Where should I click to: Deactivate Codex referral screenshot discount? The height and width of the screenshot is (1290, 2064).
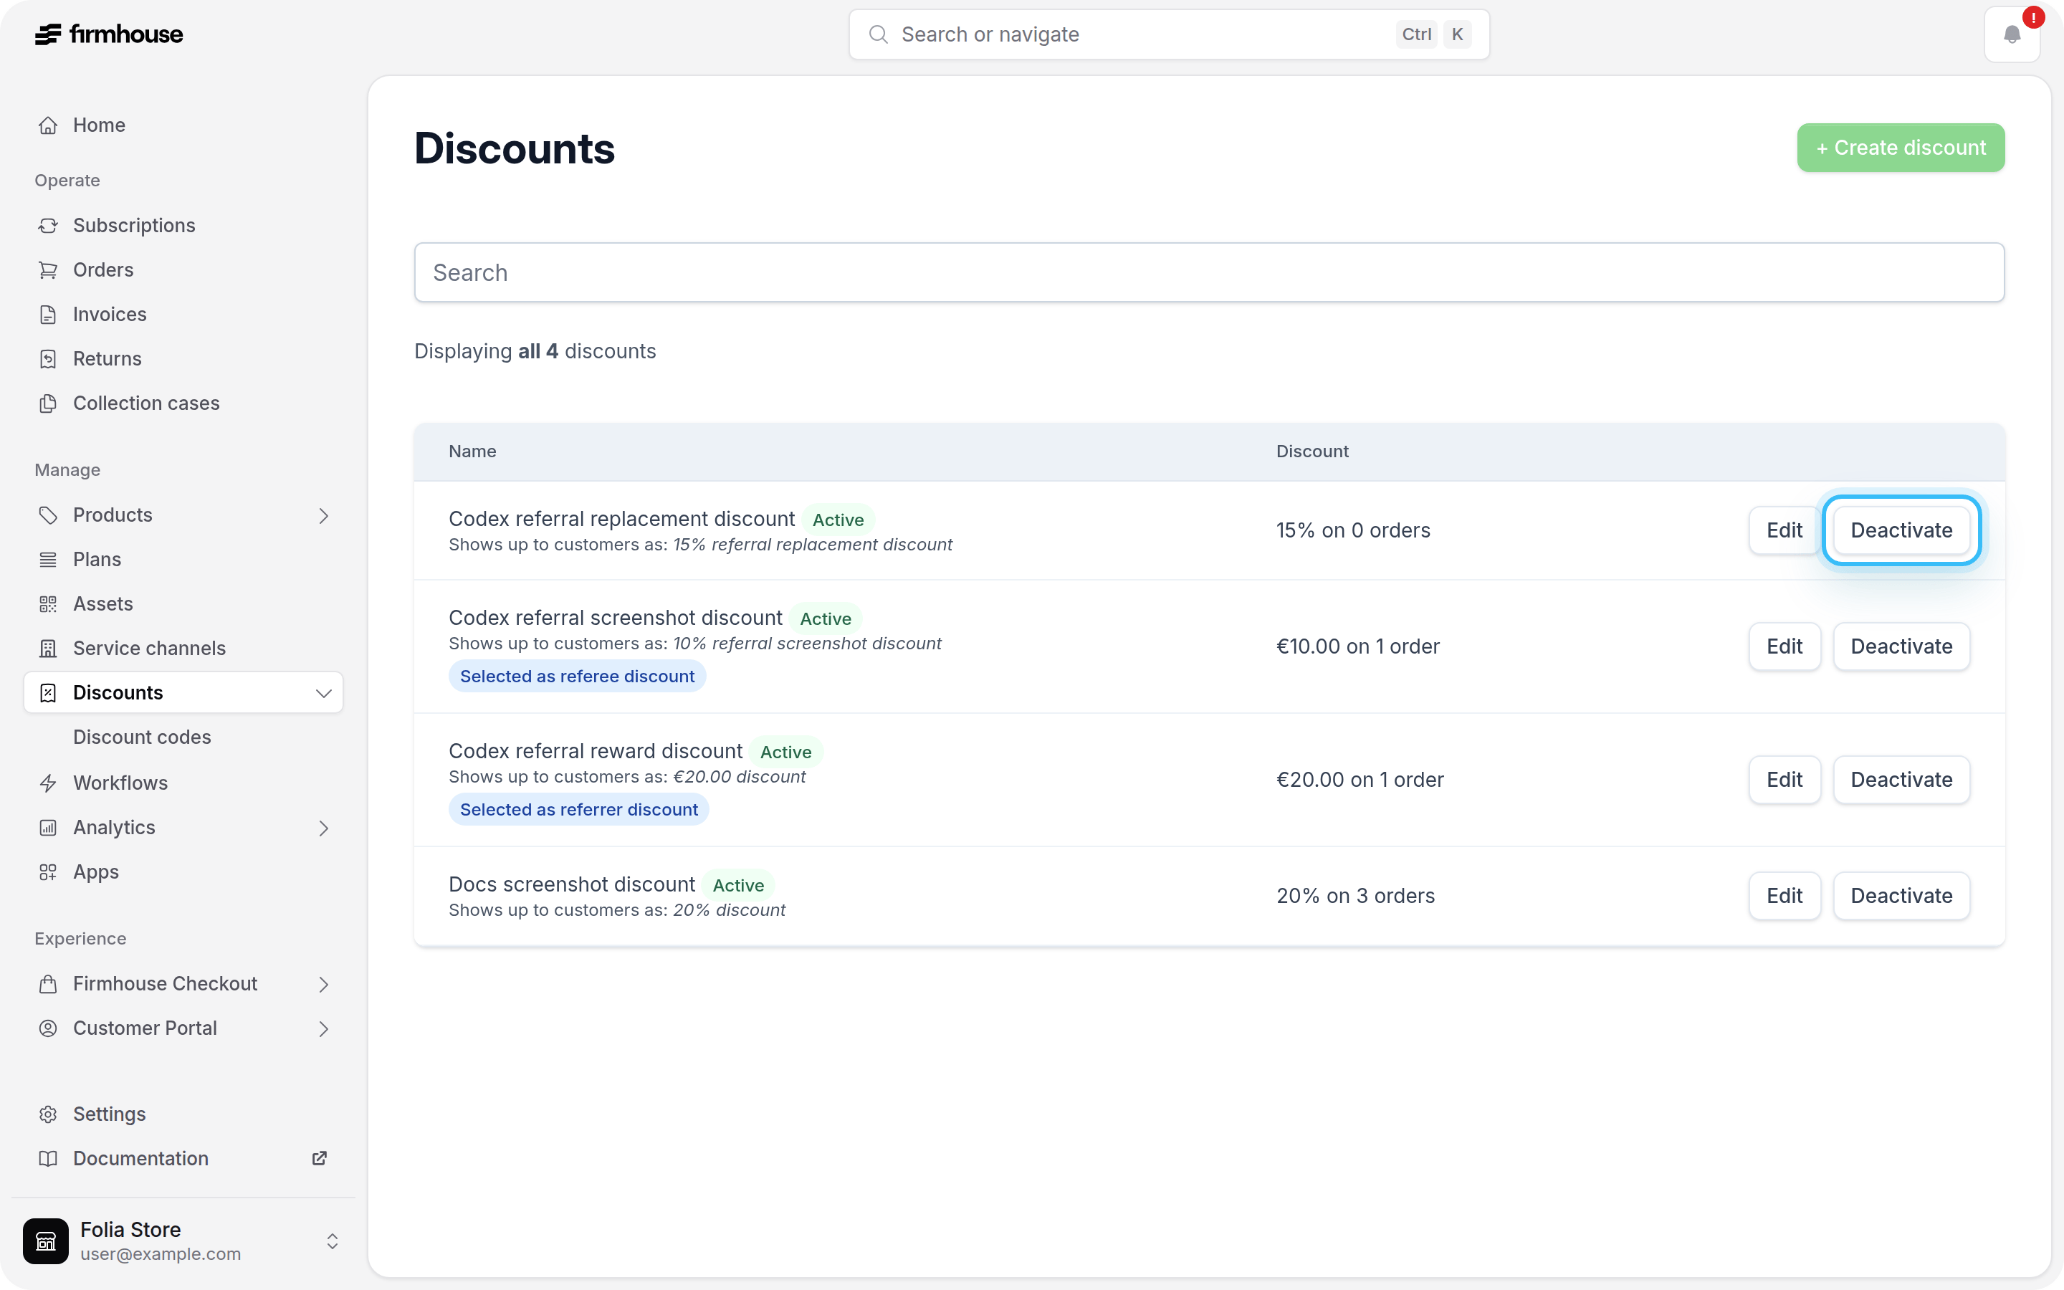click(x=1901, y=646)
